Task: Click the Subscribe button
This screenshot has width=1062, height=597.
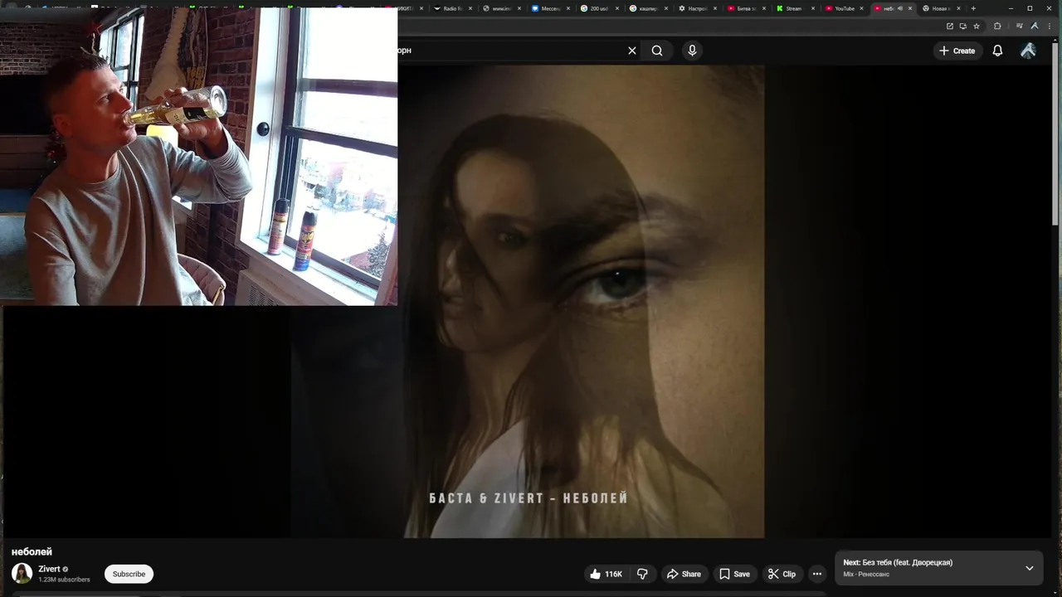Action: point(129,574)
